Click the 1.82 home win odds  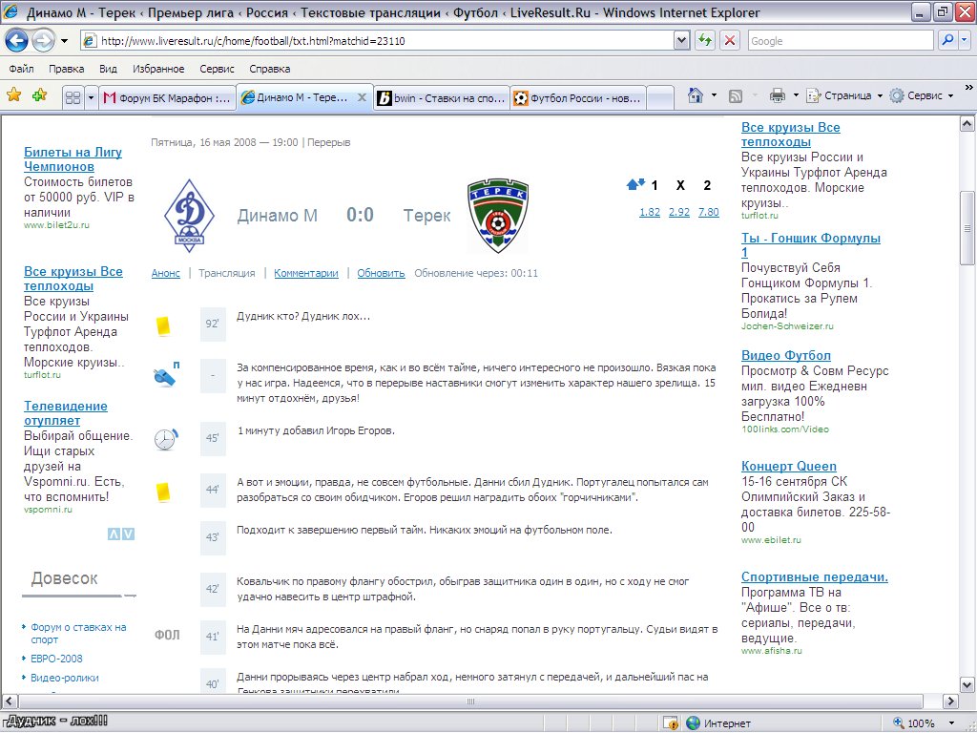coord(649,212)
